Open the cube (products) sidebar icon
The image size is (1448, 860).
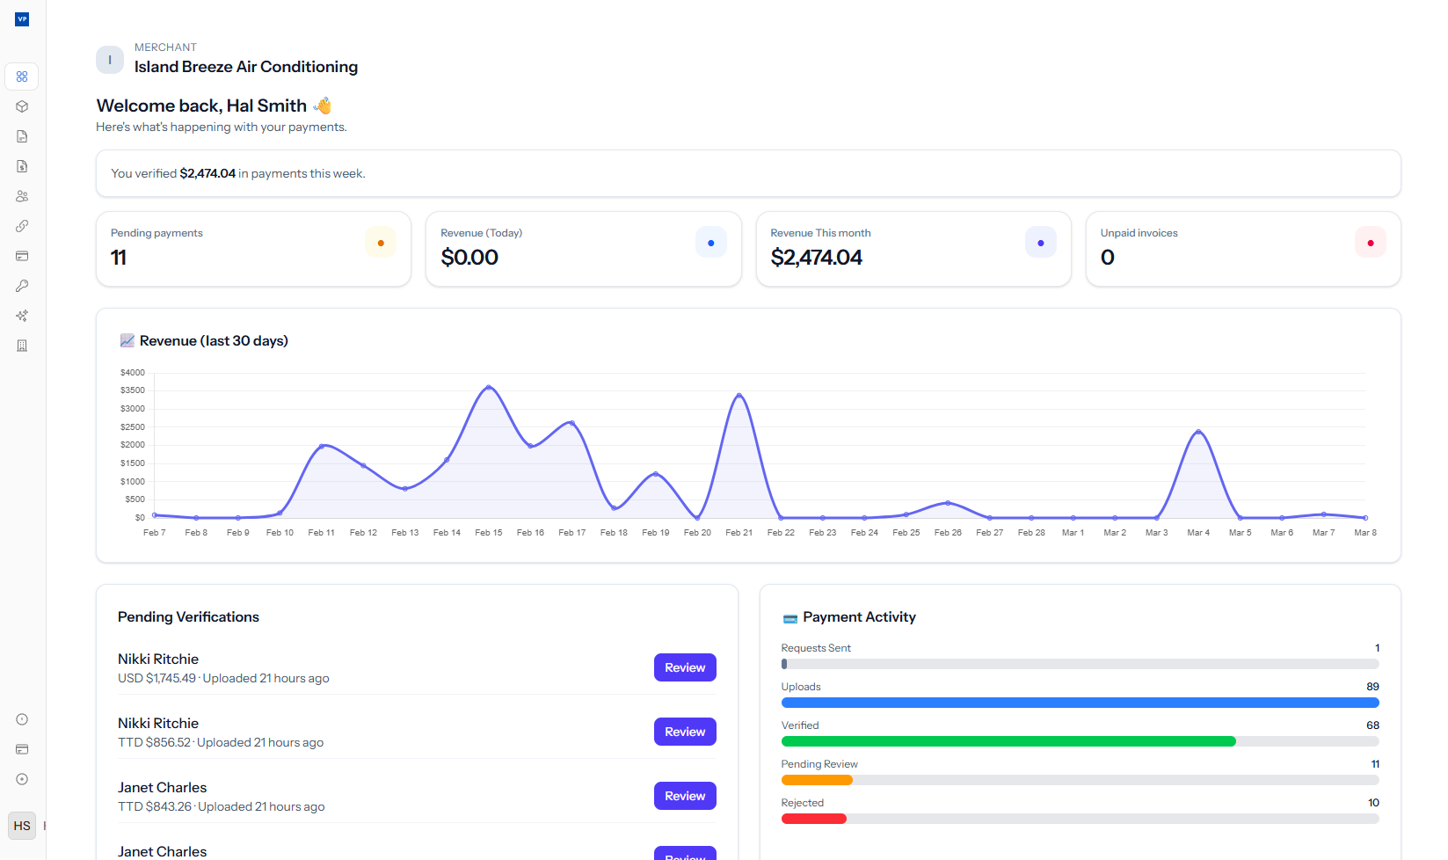point(22,106)
